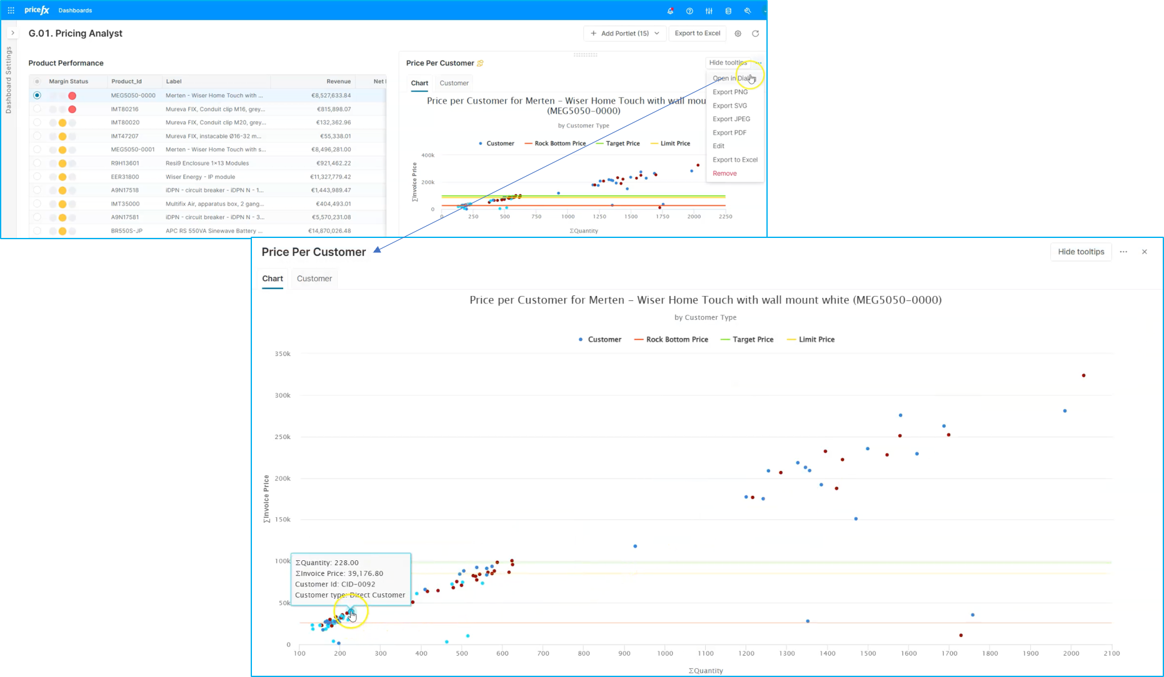
Task: Open notifications bell icon
Action: tap(670, 11)
